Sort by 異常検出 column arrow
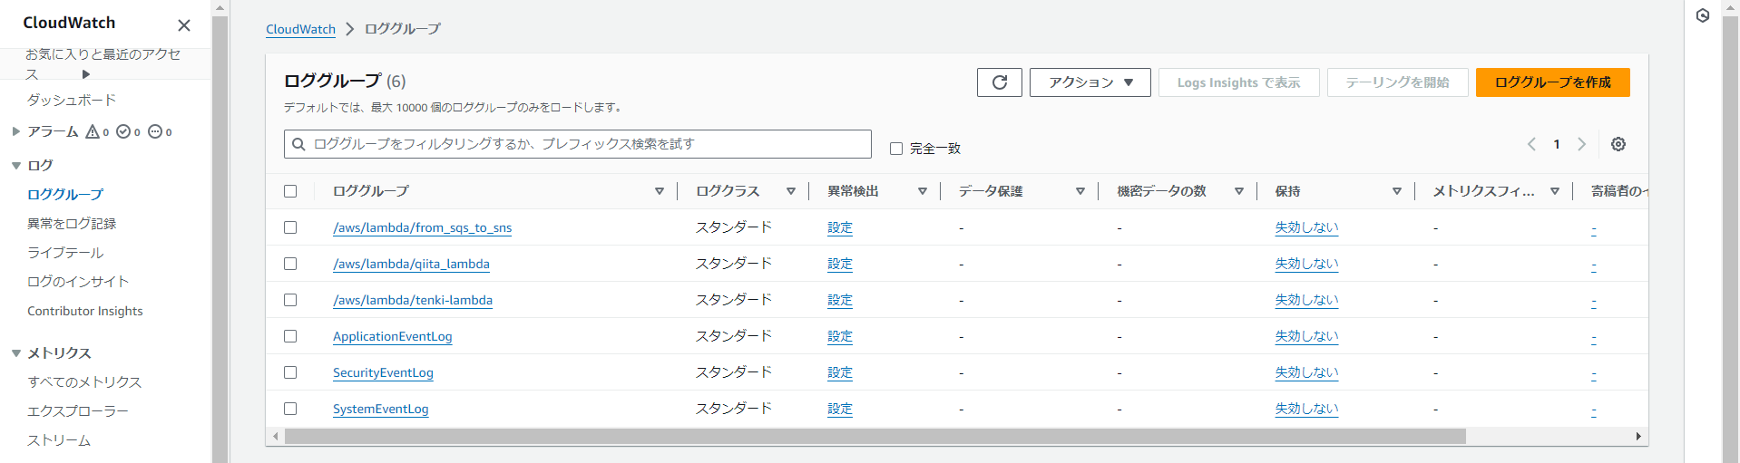 [x=923, y=191]
